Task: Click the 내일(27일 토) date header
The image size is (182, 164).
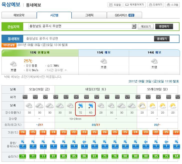Action: click(96, 89)
